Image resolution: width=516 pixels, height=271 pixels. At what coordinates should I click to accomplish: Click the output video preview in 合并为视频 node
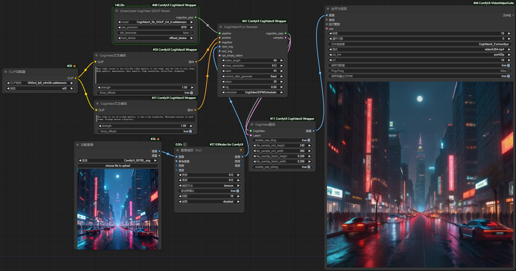click(x=419, y=175)
